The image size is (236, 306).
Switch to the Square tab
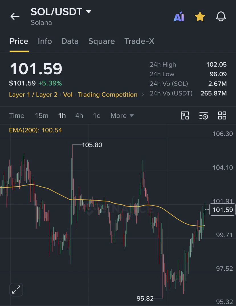101,41
